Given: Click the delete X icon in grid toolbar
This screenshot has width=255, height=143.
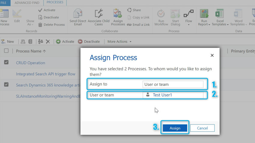Looking at the screenshot, I should pyautogui.click(x=48, y=42).
